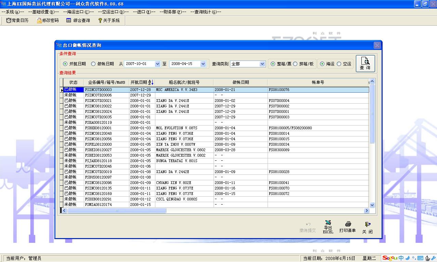Click the vessel MSC AMERICA V.V.34E3 cell

click(x=184, y=90)
